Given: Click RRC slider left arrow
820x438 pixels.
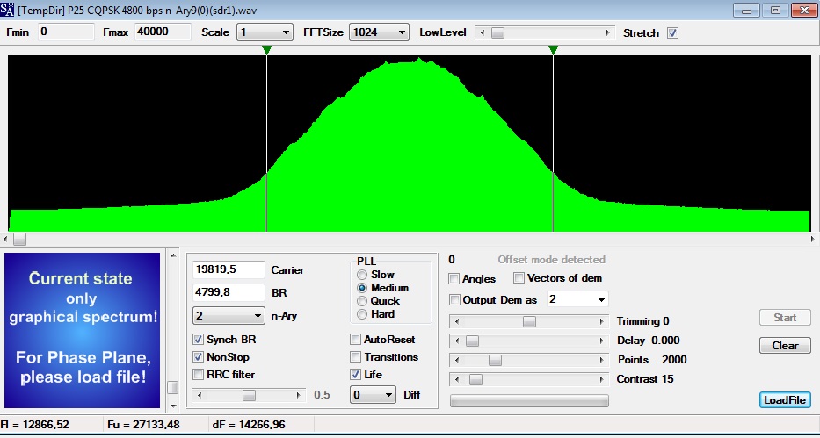Looking at the screenshot, I should click(199, 395).
